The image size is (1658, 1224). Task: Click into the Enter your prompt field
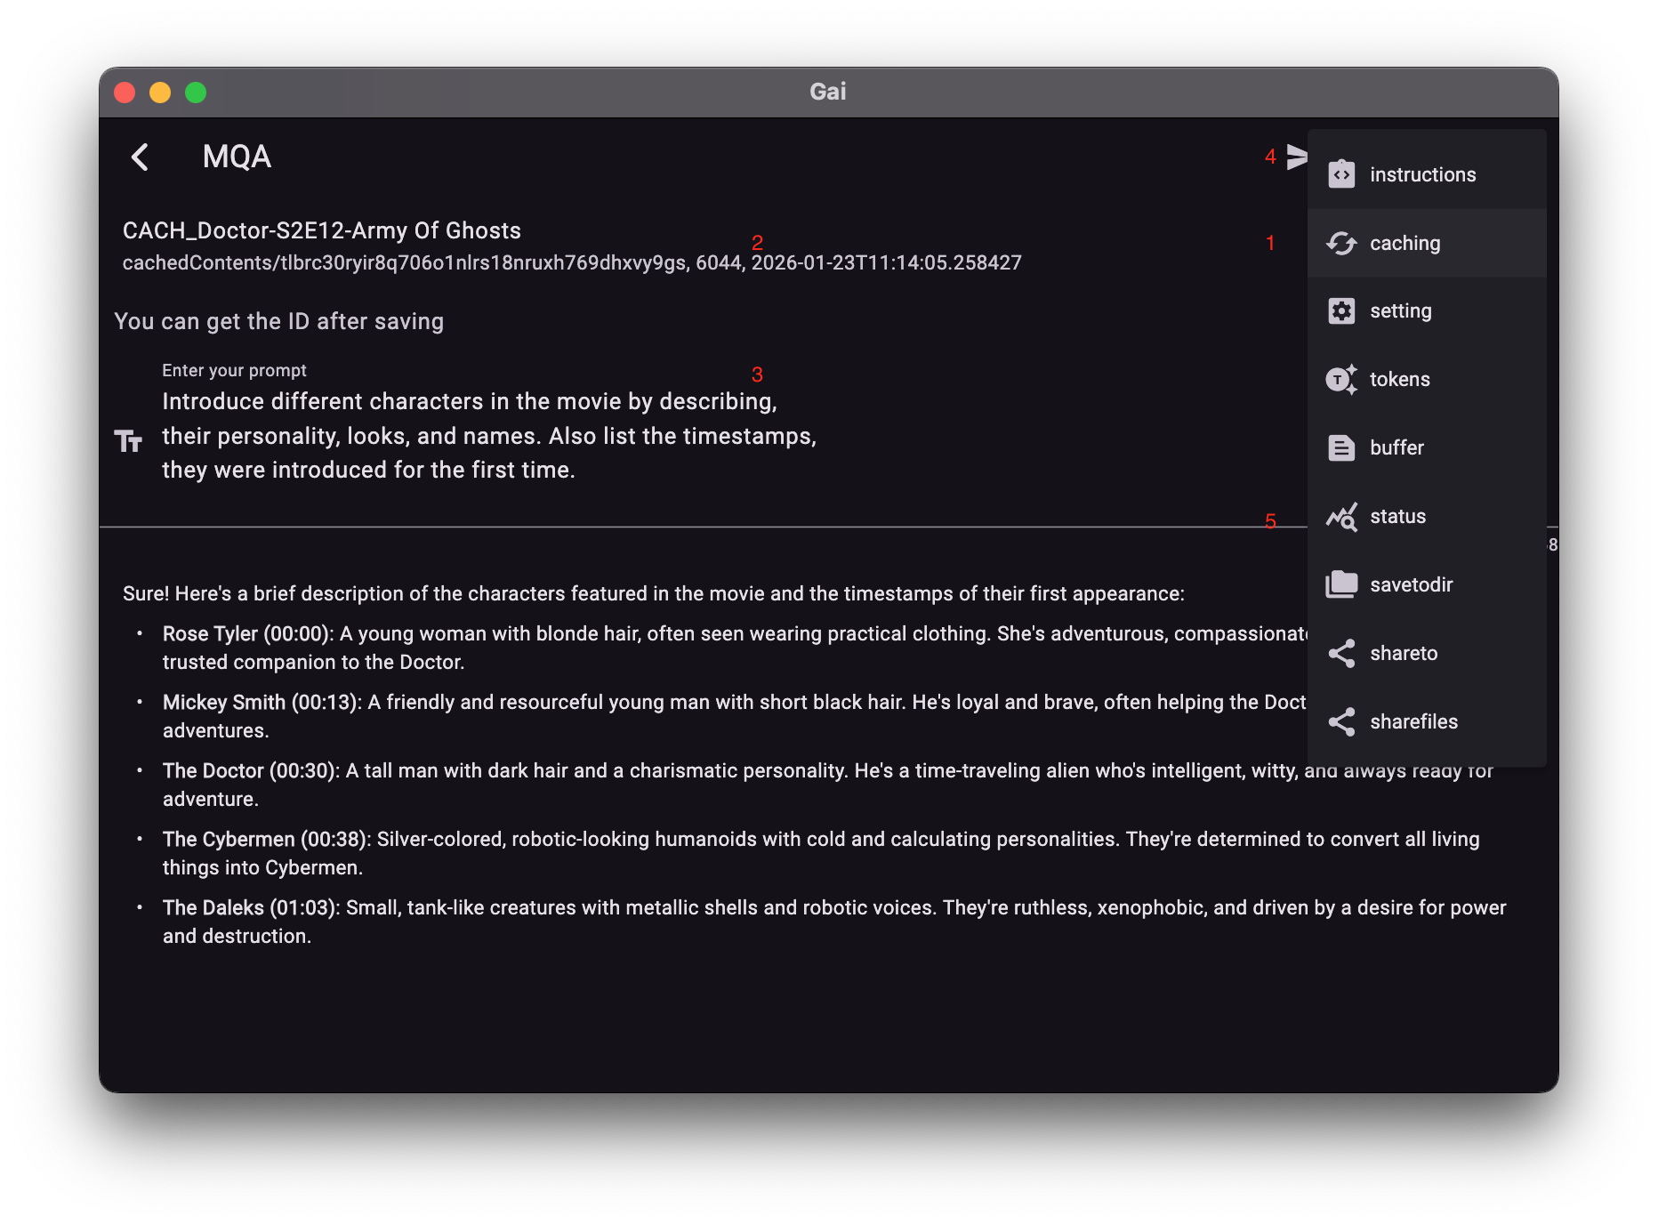pyautogui.click(x=489, y=436)
